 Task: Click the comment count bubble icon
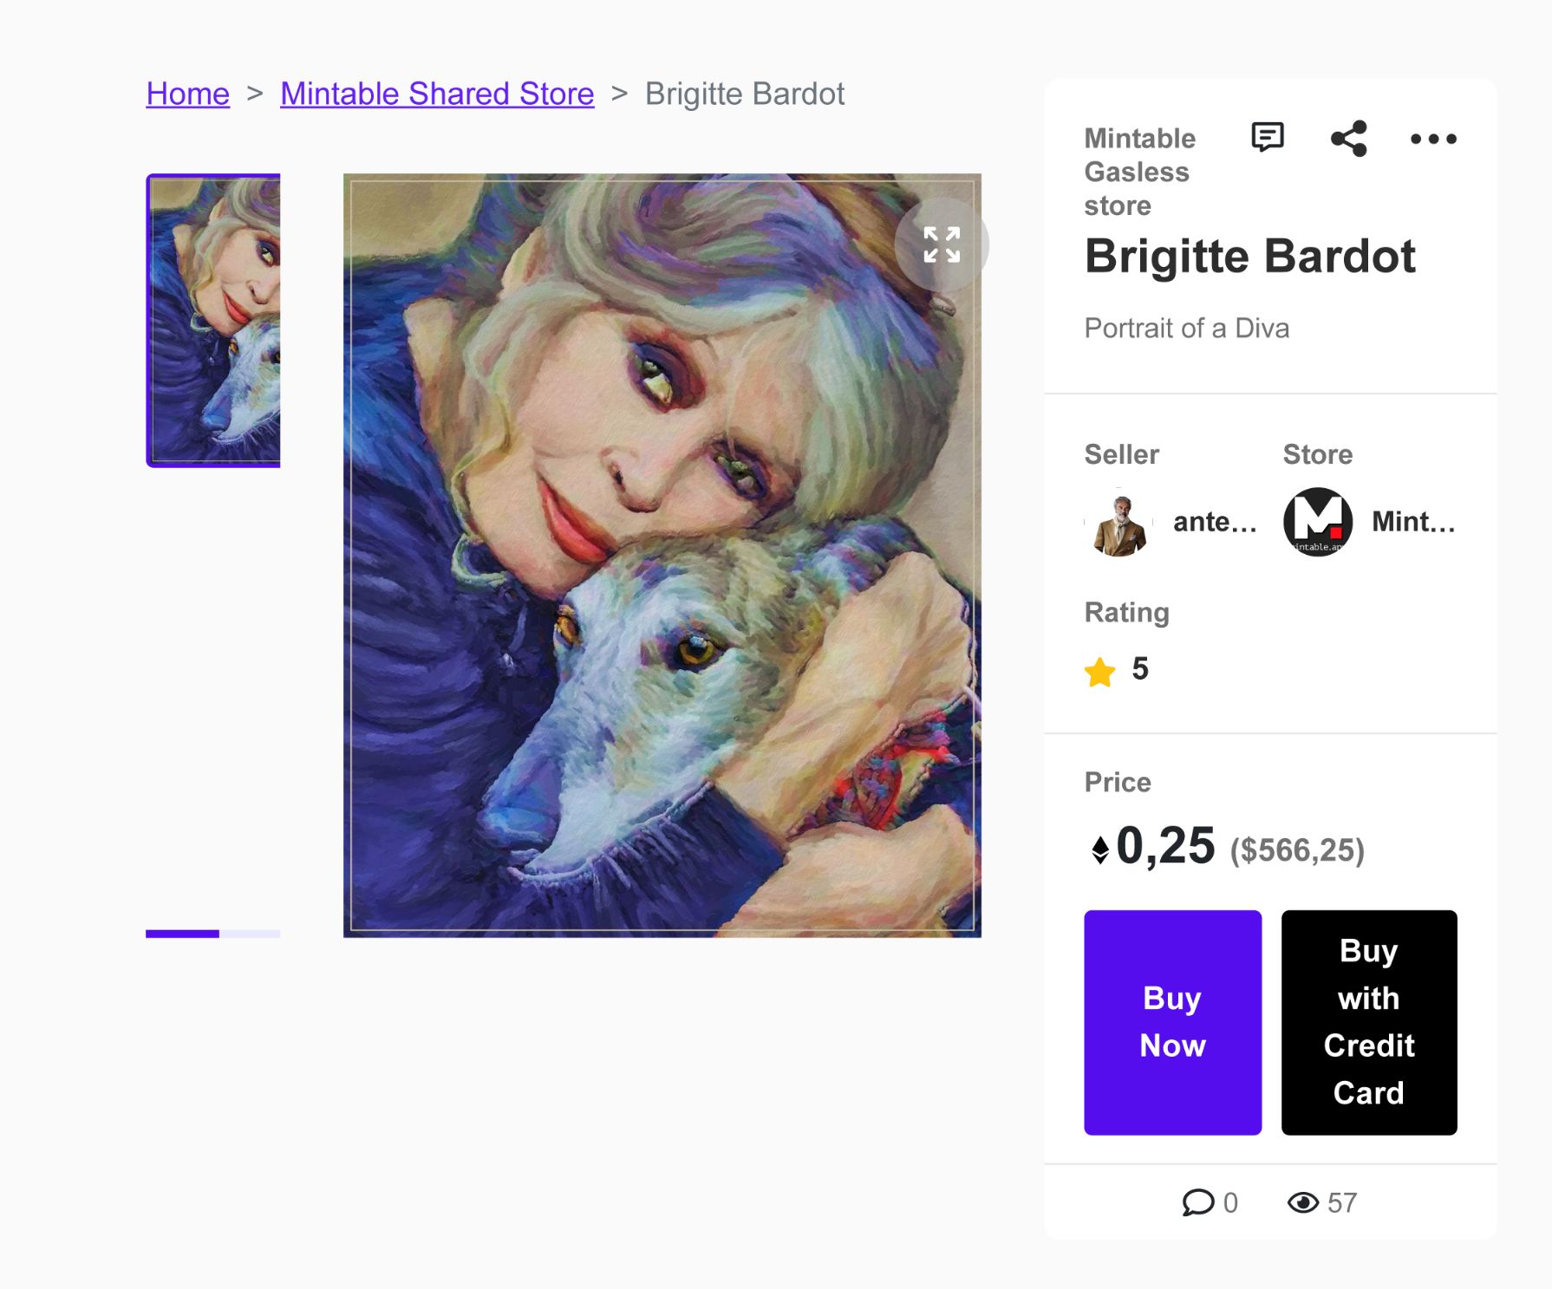coord(1197,1202)
